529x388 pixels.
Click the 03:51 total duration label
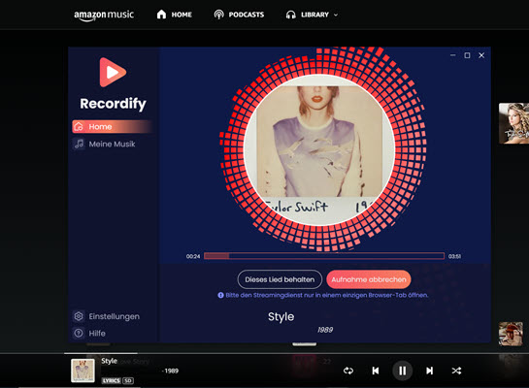pyautogui.click(x=454, y=256)
